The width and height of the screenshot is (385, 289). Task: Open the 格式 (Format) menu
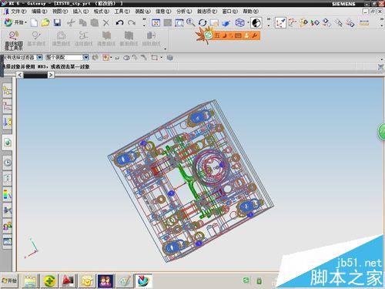[102, 12]
